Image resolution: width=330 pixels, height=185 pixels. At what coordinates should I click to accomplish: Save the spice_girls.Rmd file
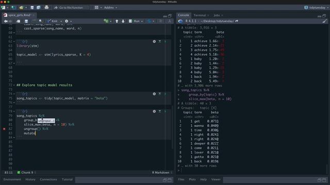[26, 21]
